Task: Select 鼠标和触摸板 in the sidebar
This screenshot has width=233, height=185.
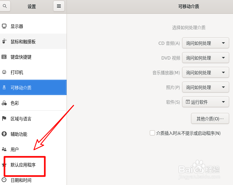Action: 33,42
